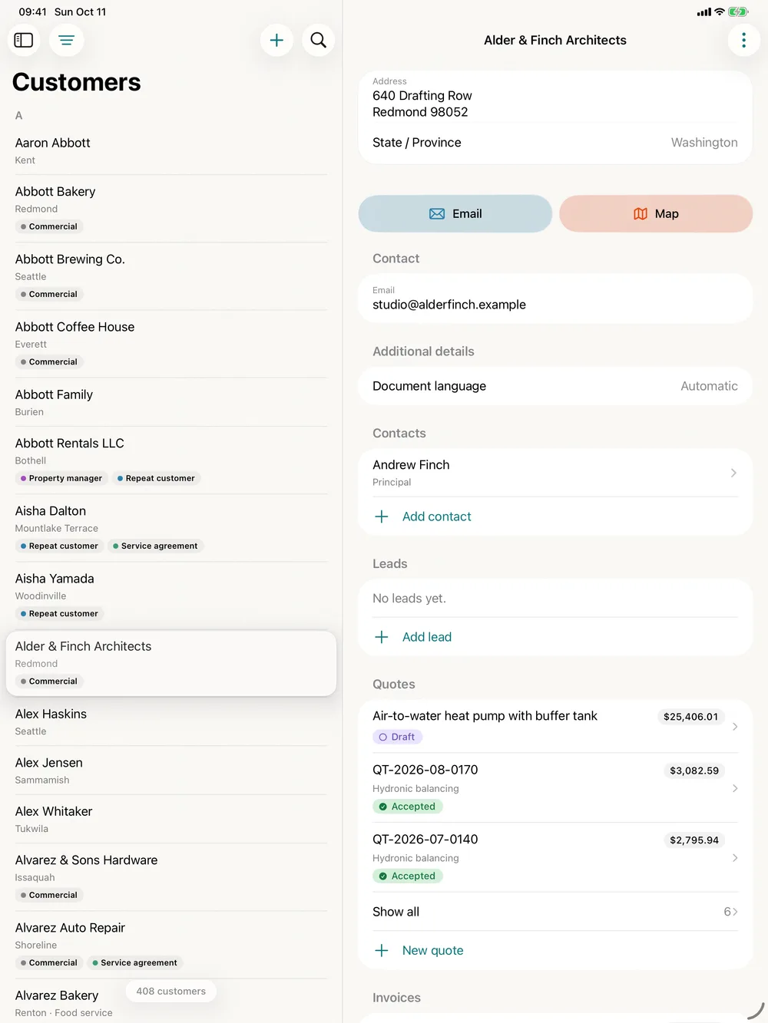Toggle the sidebar panel icon
768x1023 pixels.
click(24, 40)
